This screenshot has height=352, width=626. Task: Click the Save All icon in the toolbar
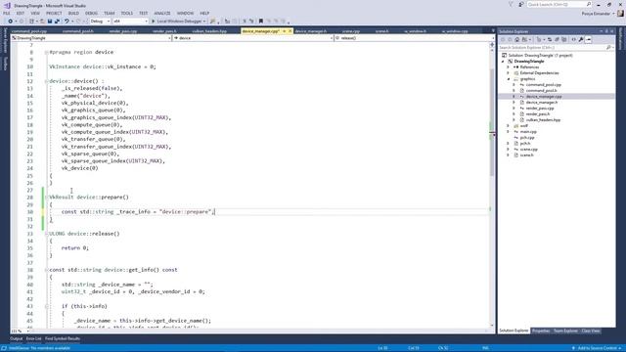coord(57,22)
